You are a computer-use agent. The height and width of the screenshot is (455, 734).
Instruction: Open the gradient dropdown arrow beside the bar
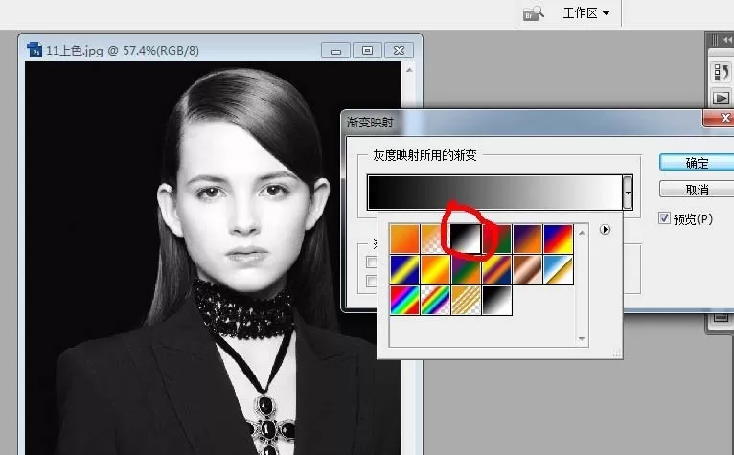click(628, 193)
